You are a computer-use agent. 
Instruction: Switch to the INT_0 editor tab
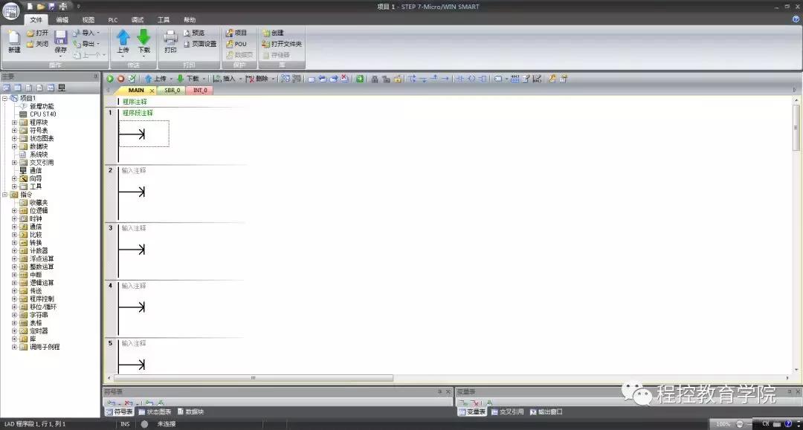click(200, 91)
